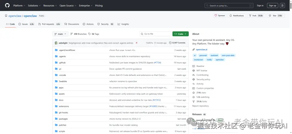292x134 pixels.
Task: Open the green Code dropdown button
Action: pyautogui.click(x=180, y=34)
